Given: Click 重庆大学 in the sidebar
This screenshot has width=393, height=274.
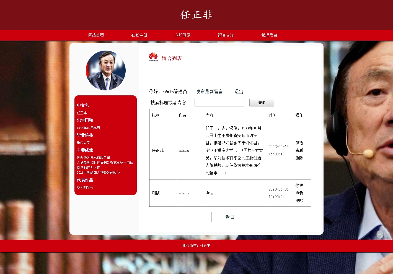Looking at the screenshot, I should pyautogui.click(x=83, y=143).
